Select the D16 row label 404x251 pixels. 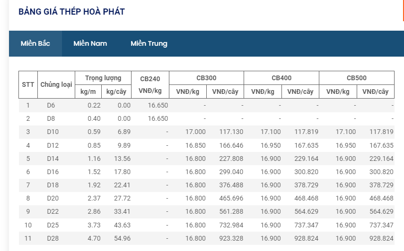pyautogui.click(x=53, y=172)
